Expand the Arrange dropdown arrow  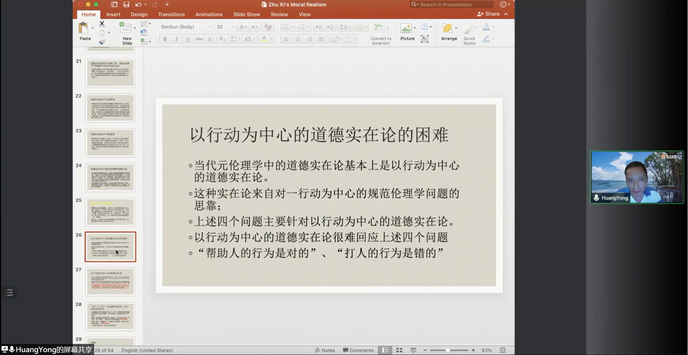pyautogui.click(x=456, y=28)
